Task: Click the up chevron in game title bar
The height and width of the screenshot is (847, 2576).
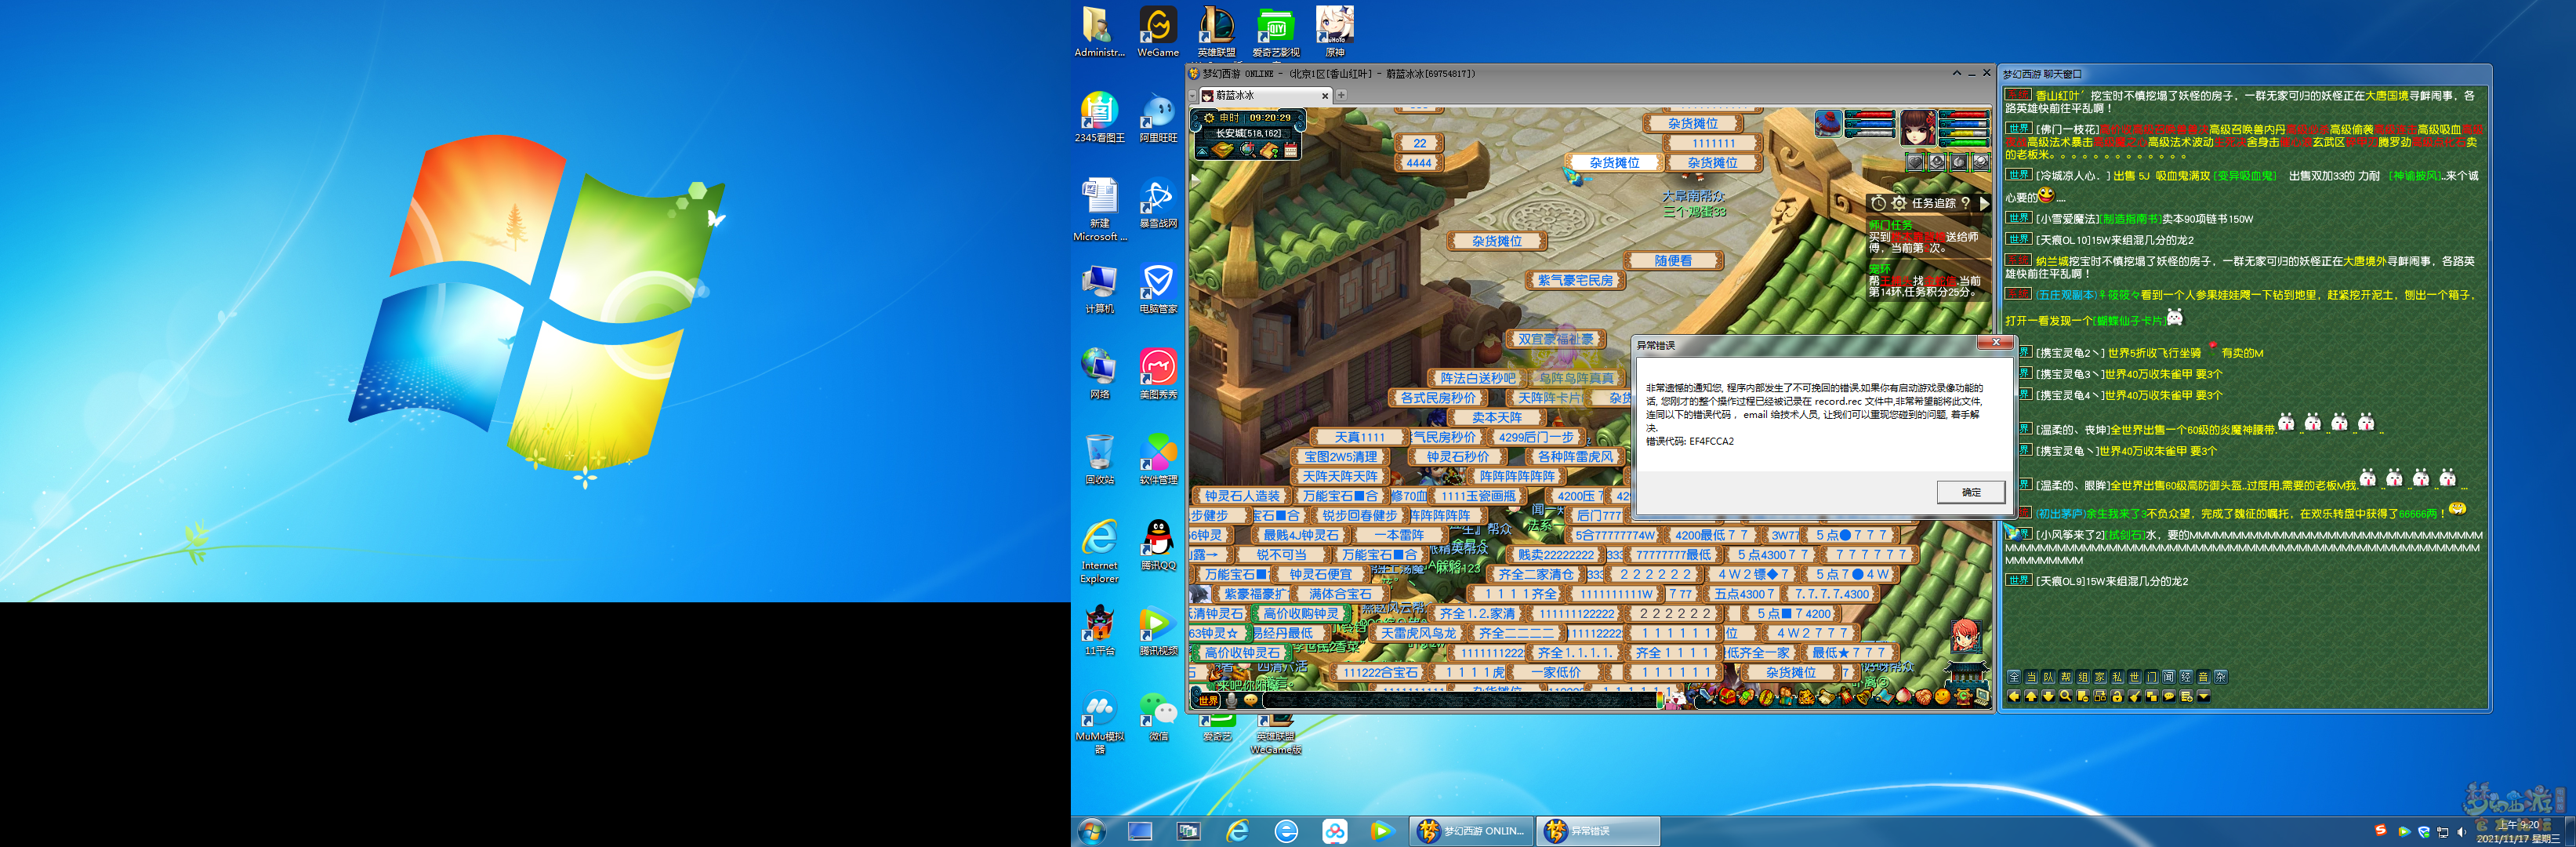Action: [x=1957, y=73]
